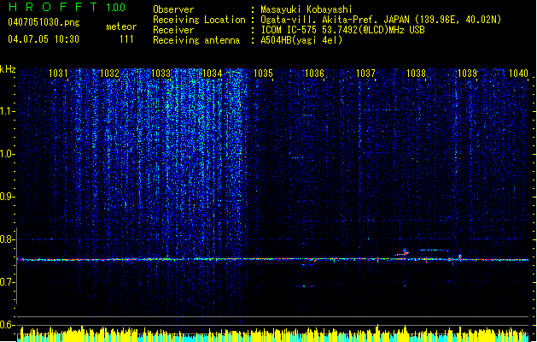Image resolution: width=537 pixels, height=342 pixels.
Task: Click the kHz axis unit label
Action: pyautogui.click(x=8, y=69)
